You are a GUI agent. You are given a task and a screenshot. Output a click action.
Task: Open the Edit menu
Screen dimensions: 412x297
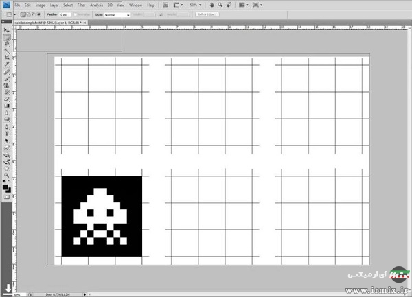point(27,5)
